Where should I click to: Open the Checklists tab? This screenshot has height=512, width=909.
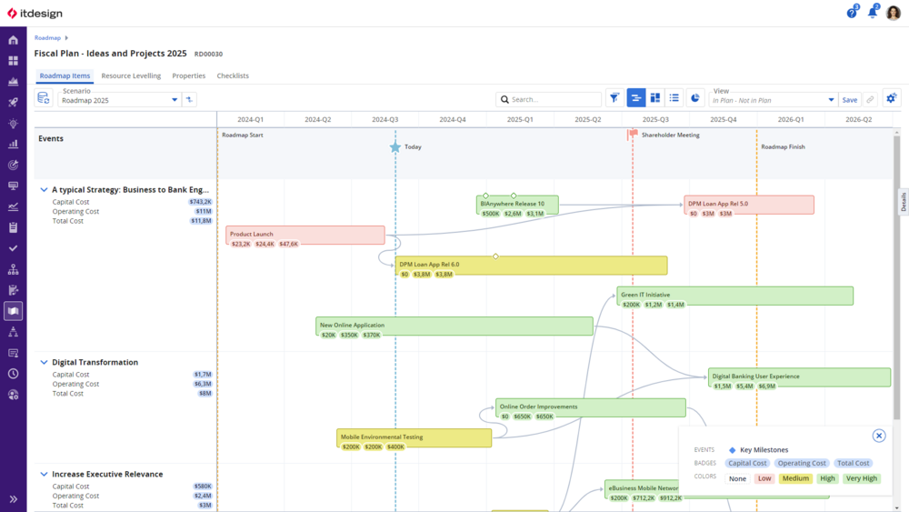[x=233, y=75]
